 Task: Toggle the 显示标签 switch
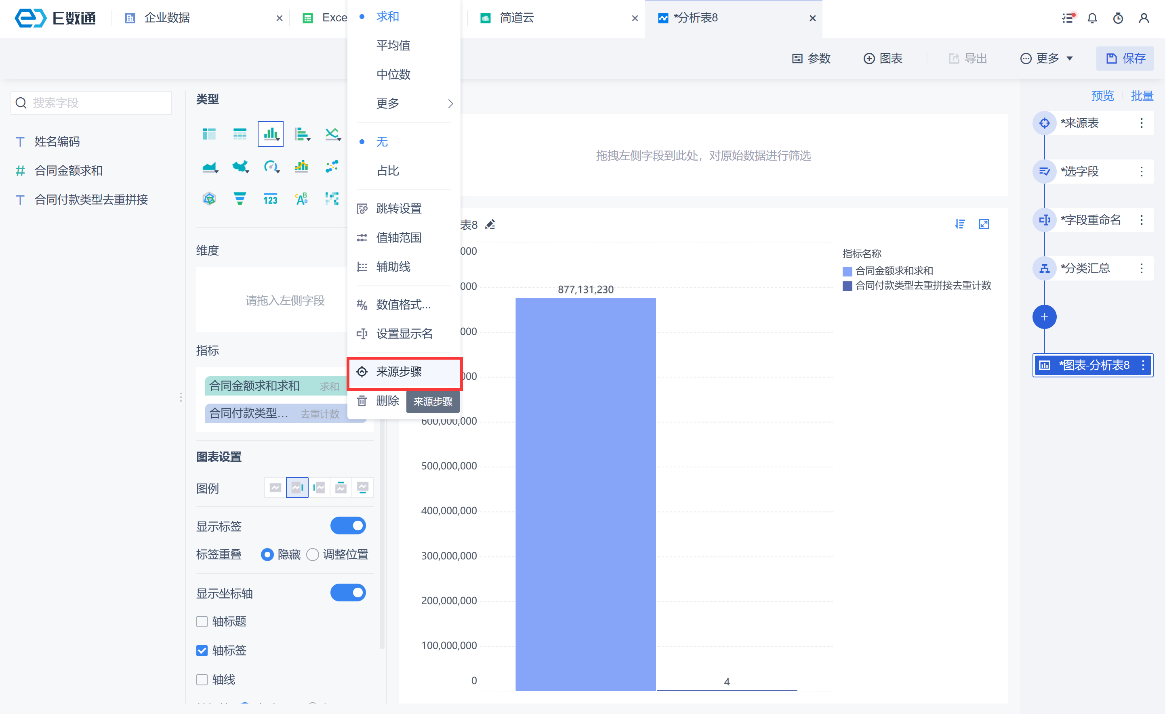347,526
